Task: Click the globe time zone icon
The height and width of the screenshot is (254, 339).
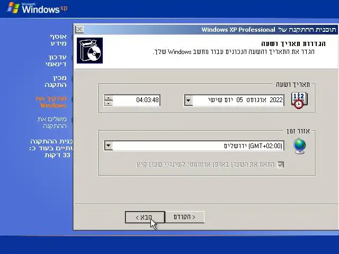Action: coord(300,146)
